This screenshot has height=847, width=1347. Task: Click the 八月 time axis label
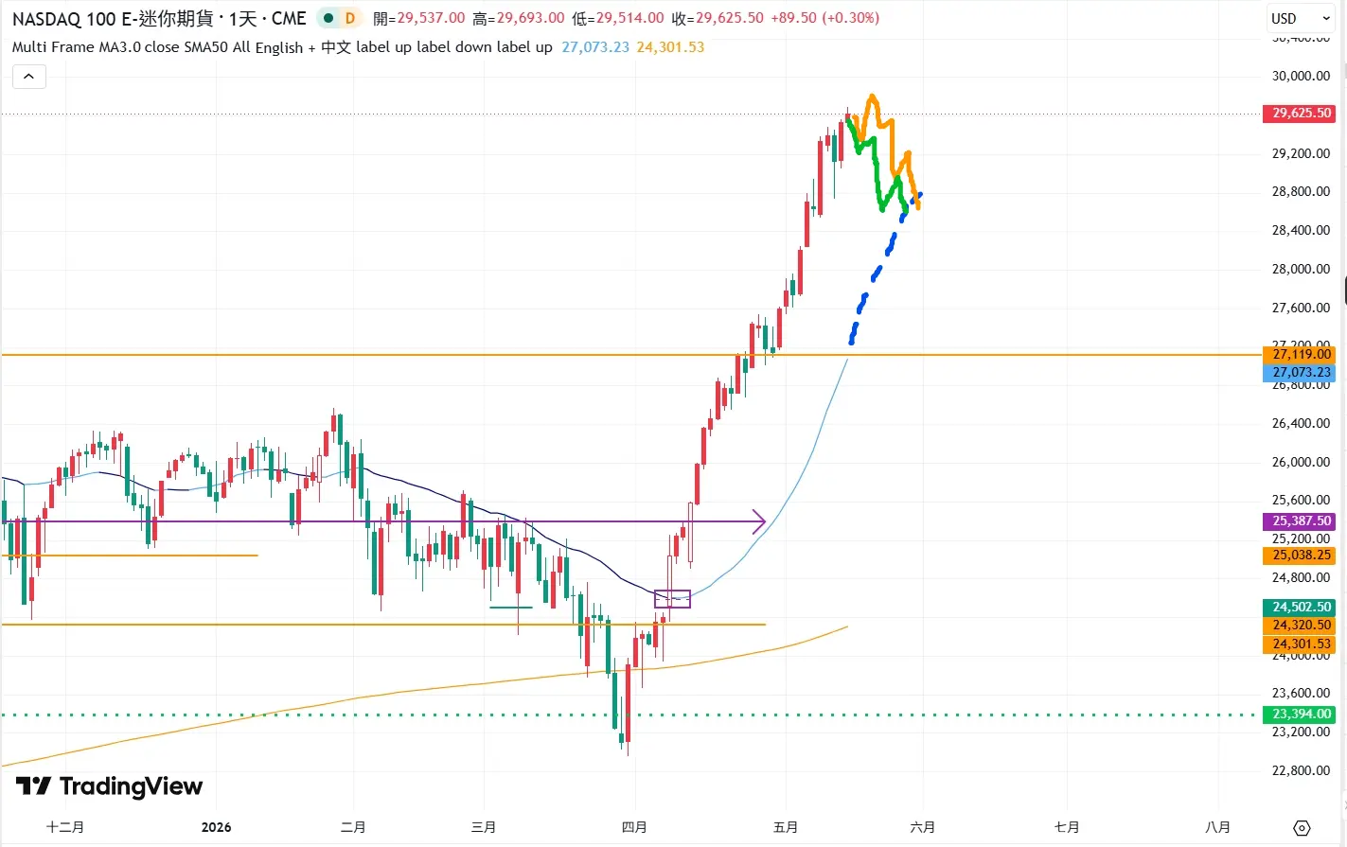click(x=1218, y=827)
